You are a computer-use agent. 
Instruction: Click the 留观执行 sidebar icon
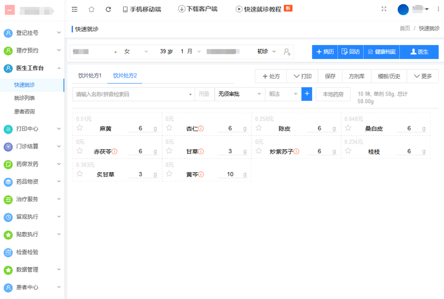tap(8, 217)
